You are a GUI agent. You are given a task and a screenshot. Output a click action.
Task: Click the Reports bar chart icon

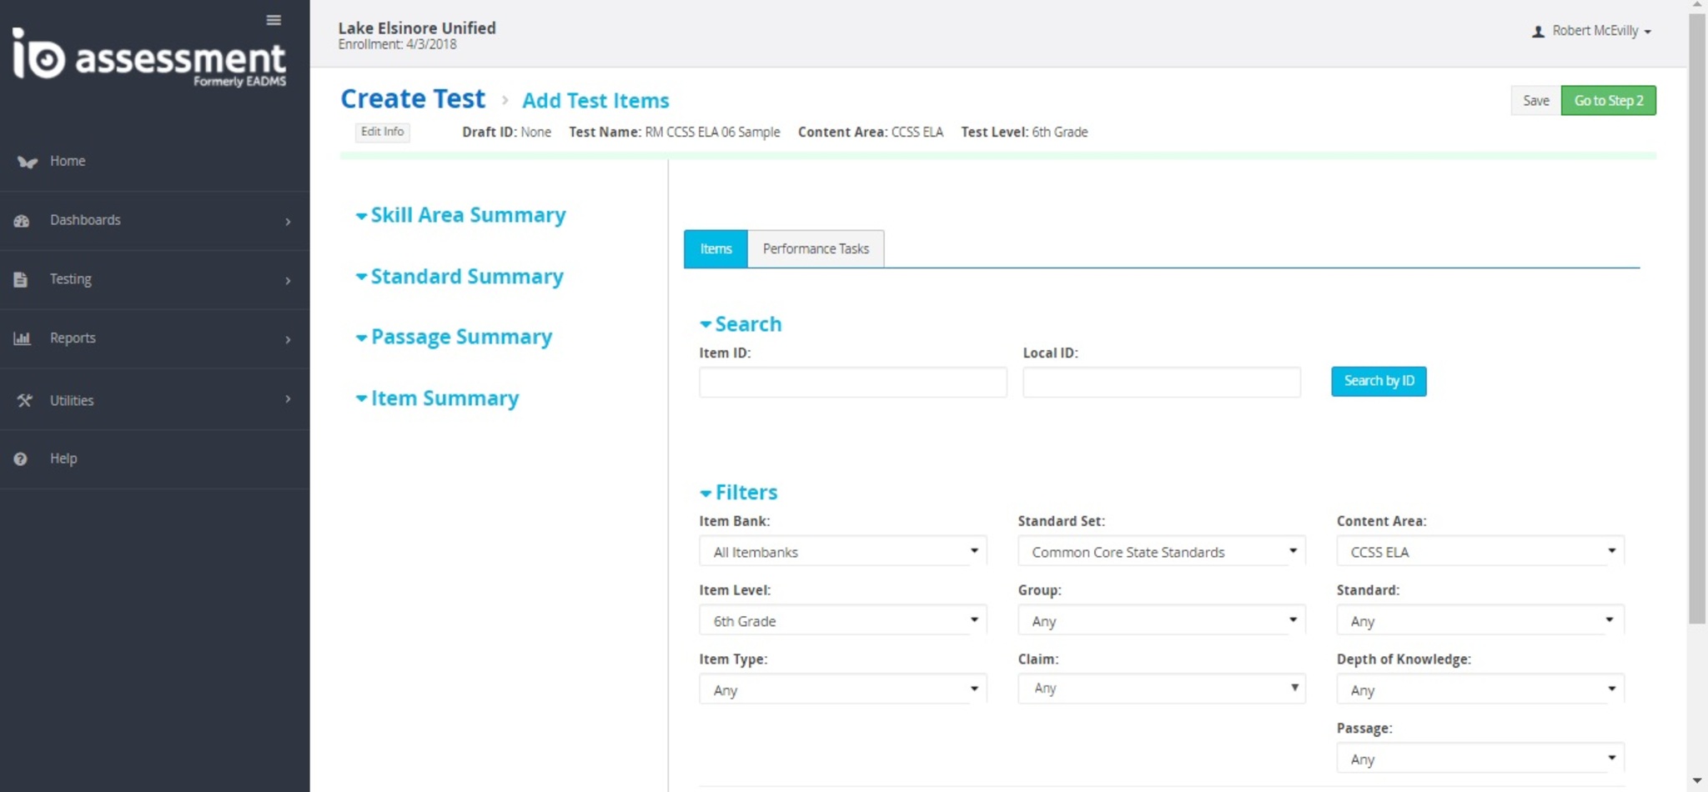coord(22,338)
